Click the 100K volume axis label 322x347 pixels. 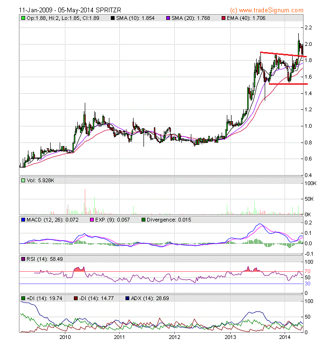coord(311,183)
